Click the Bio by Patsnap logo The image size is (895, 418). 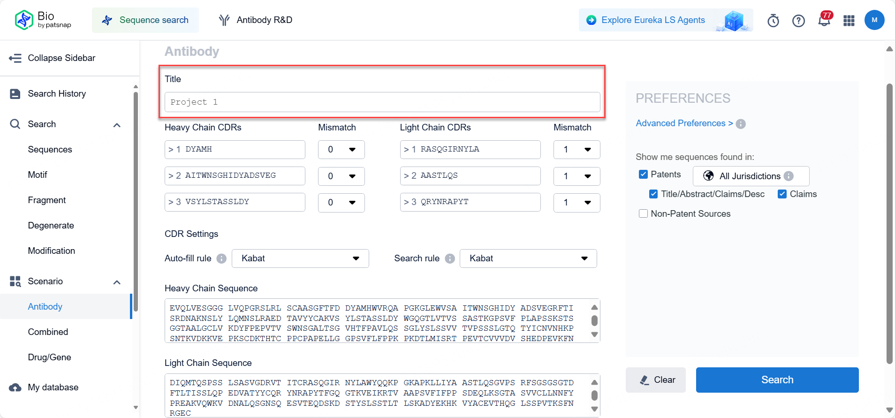click(43, 20)
